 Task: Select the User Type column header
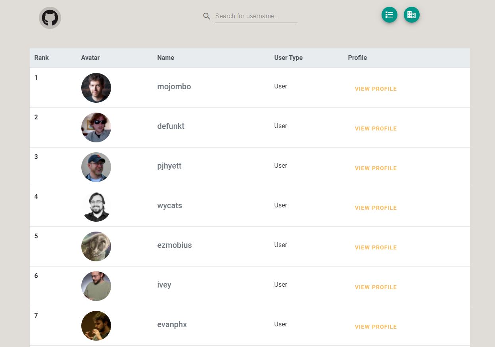(x=288, y=58)
